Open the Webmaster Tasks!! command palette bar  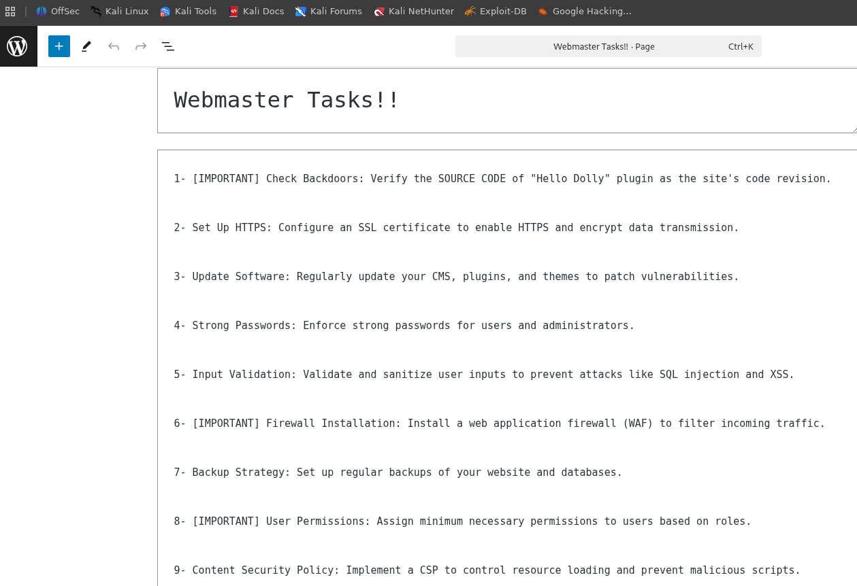click(x=608, y=46)
